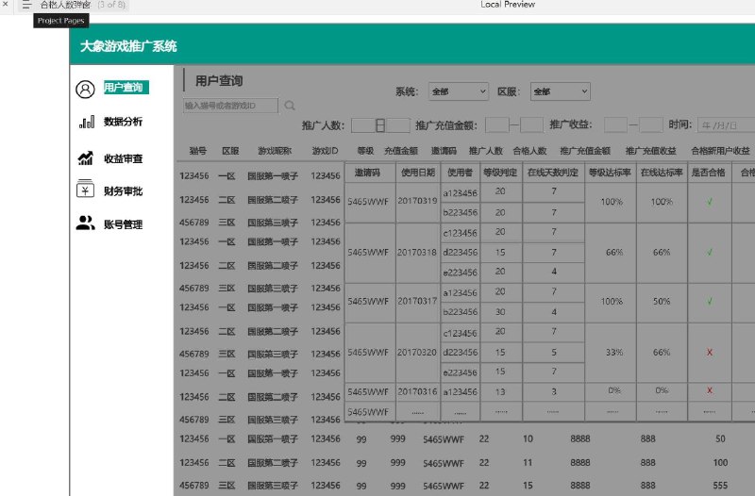Open the 收益审查 sidebar menu item
The image size is (755, 496).
click(124, 158)
